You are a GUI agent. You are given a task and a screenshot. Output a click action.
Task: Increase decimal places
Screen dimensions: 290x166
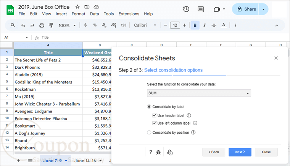click(114, 25)
